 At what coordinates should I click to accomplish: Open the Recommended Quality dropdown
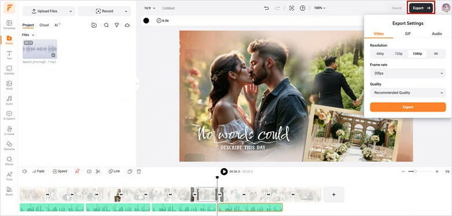click(408, 93)
